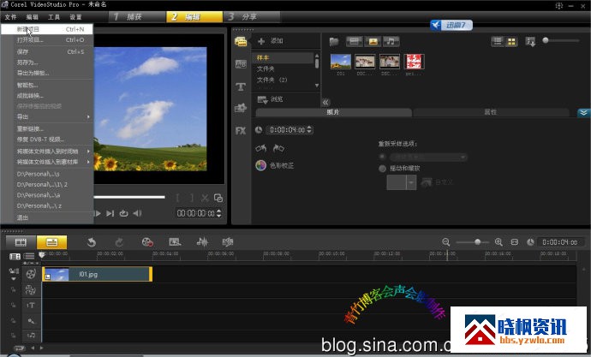Toggle photo filter in the library

click(x=373, y=41)
